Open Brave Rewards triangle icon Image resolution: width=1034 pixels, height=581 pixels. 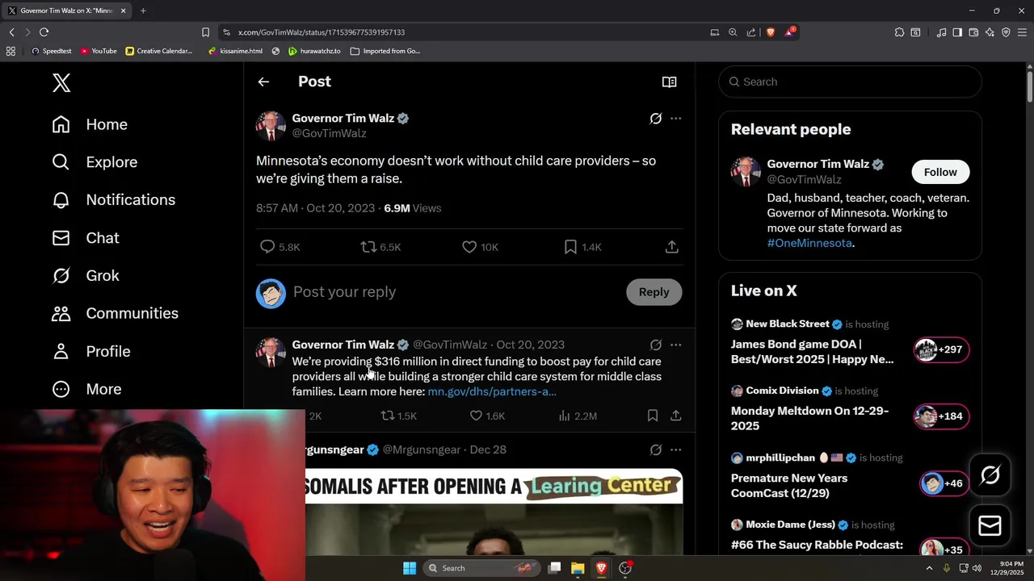pyautogui.click(x=789, y=32)
